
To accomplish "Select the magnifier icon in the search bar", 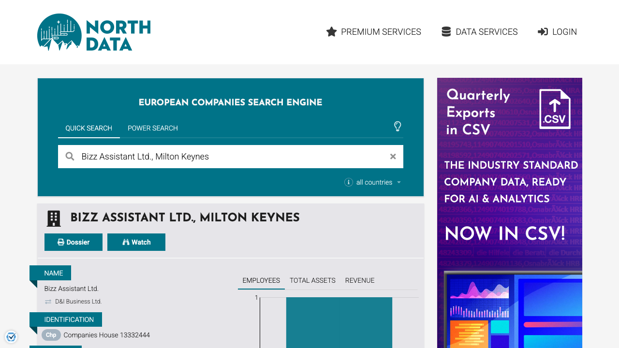I will 70,156.
